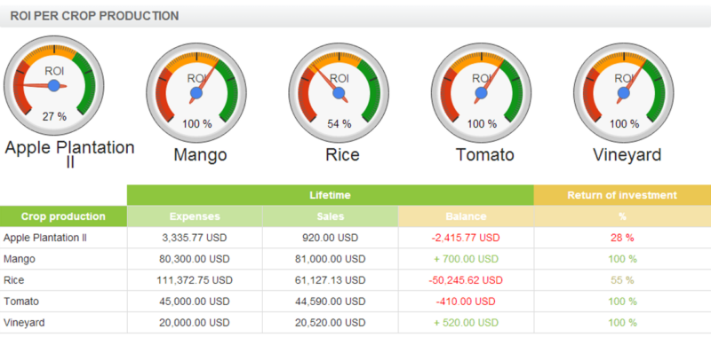Click the Tomato expenses 45,000.00 USD cell
711x337 pixels.
pyautogui.click(x=195, y=302)
